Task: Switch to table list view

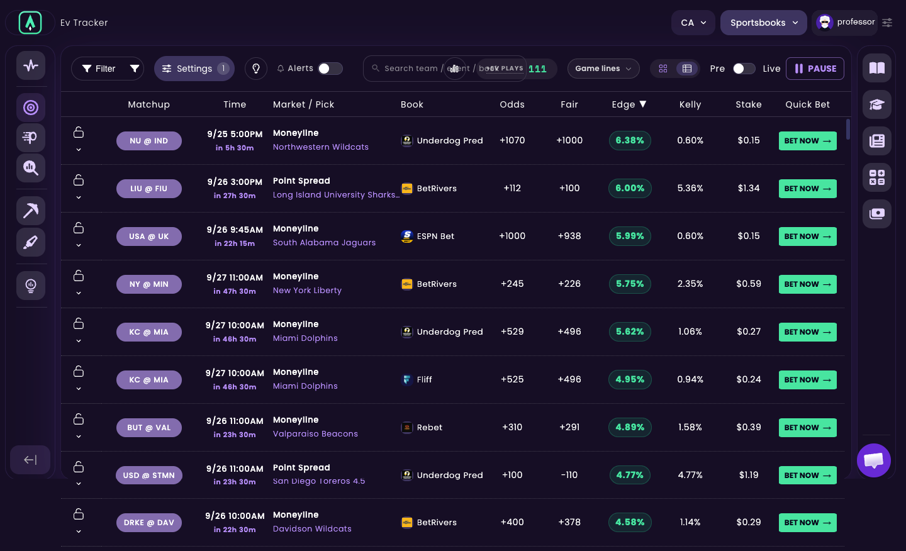Action: pos(687,69)
